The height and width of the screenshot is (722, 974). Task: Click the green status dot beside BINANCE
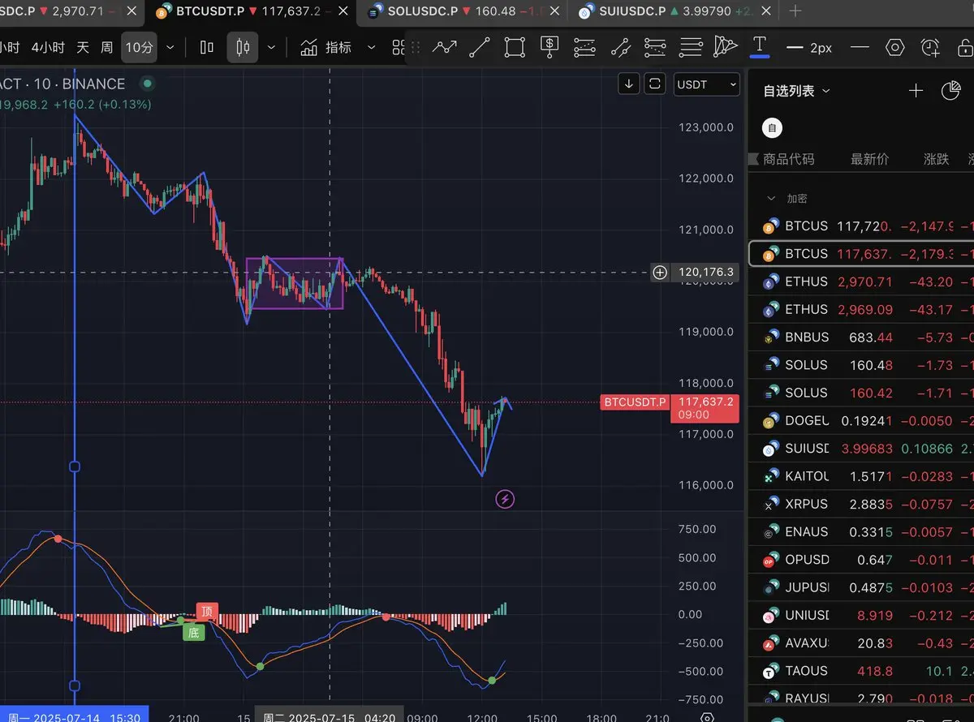coord(147,83)
